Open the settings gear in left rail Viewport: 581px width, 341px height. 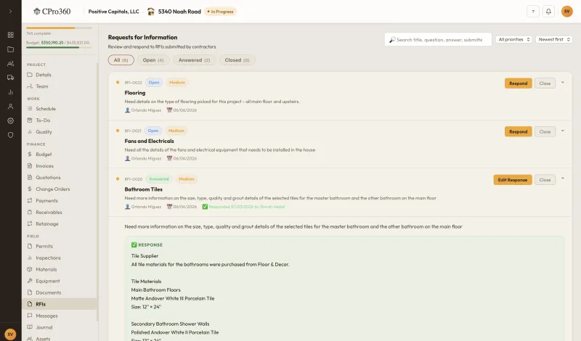[10, 120]
